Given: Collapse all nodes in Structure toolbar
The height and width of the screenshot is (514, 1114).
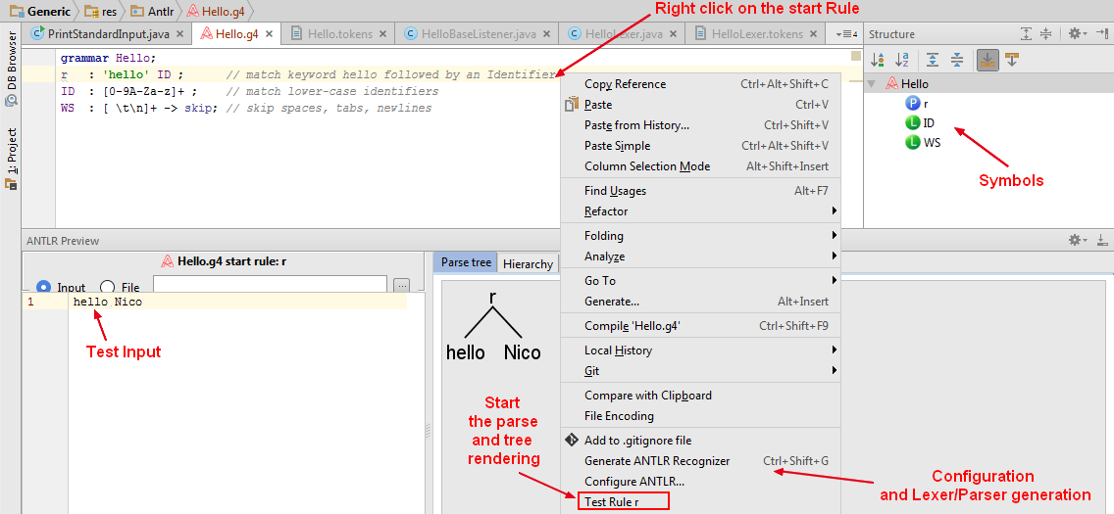Looking at the screenshot, I should [x=957, y=61].
